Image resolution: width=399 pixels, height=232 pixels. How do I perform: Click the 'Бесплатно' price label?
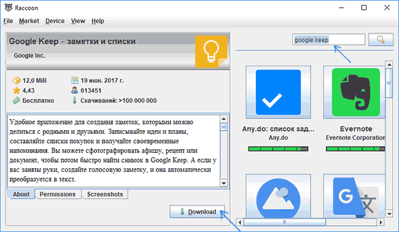[x=38, y=101]
